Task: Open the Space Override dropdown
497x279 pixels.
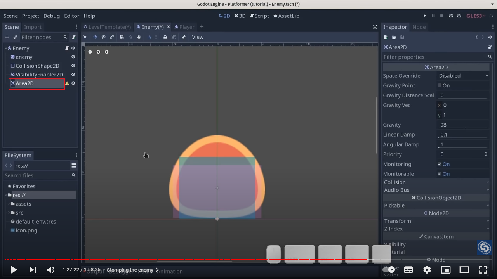Action: pos(463,76)
